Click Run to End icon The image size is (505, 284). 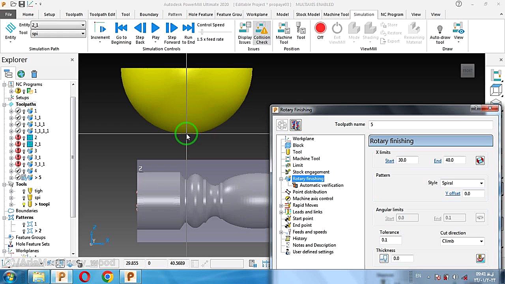tap(188, 28)
